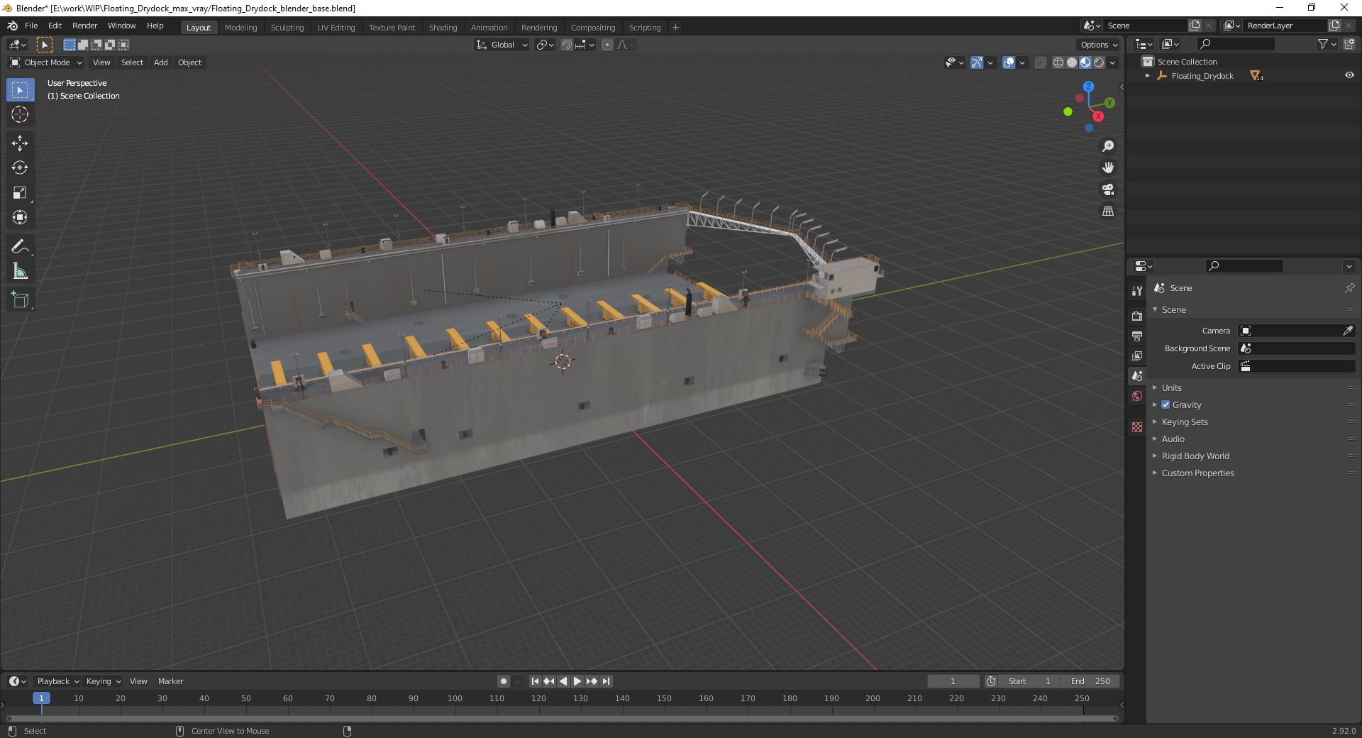Viewport: 1362px width, 738px height.
Task: Select the Transform tool
Action: 20,218
